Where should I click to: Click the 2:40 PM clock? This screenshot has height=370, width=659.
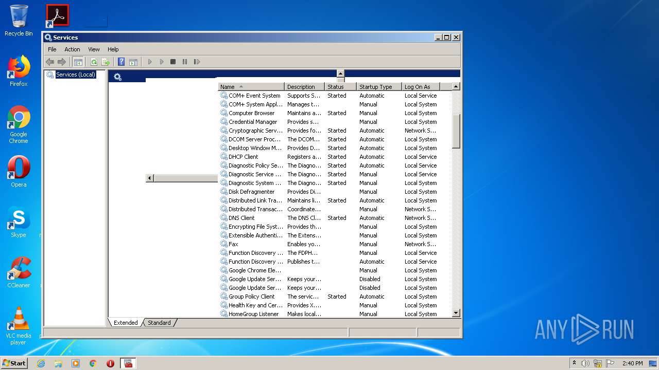point(632,363)
